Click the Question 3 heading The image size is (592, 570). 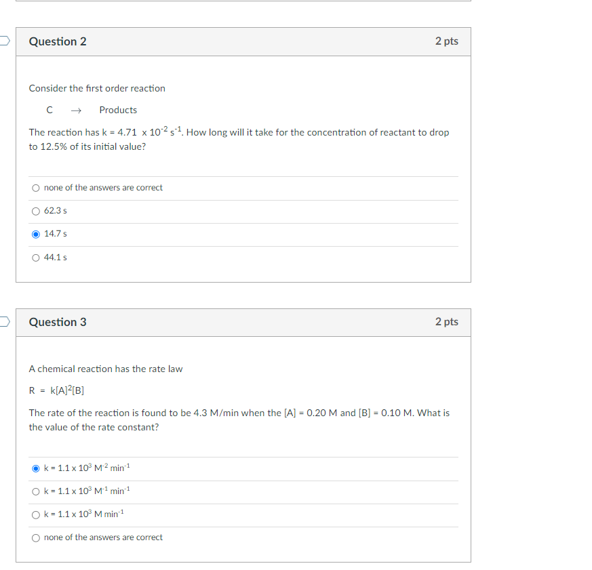pos(58,322)
